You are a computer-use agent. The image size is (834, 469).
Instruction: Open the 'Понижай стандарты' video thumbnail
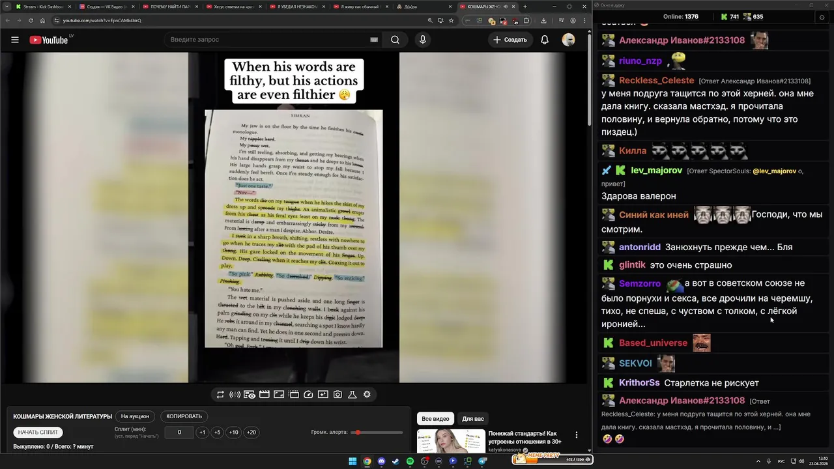(x=451, y=441)
